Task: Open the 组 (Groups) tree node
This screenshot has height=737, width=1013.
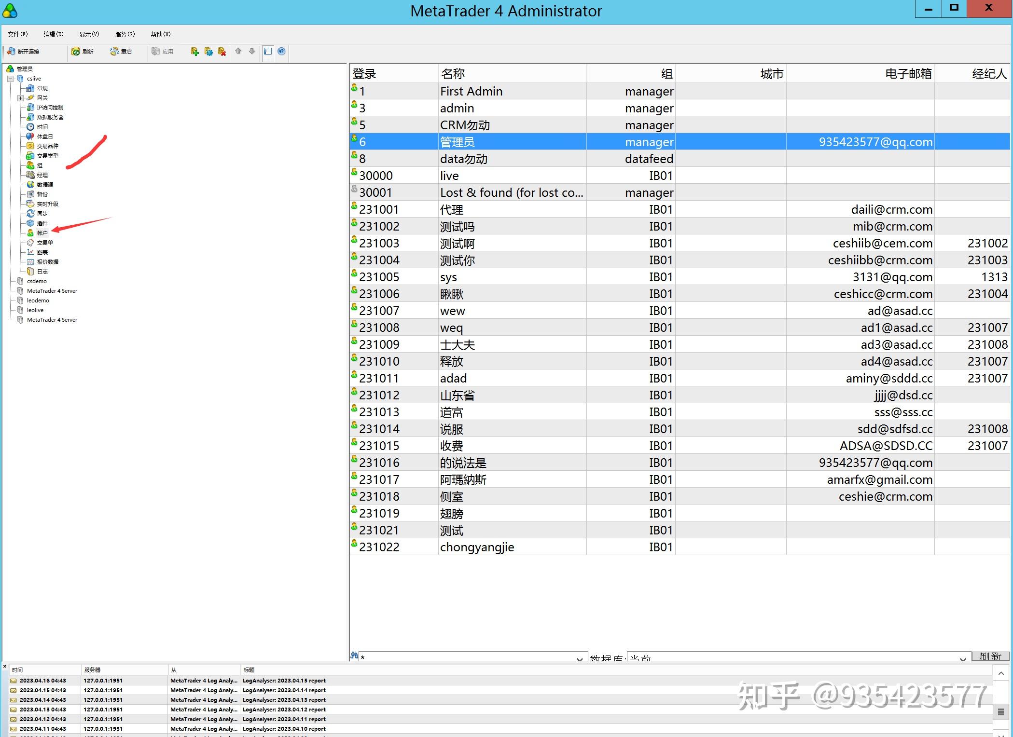Action: click(39, 165)
